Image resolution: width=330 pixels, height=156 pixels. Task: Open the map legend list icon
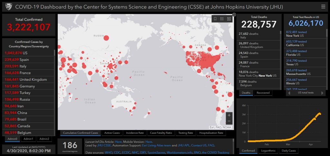click(x=222, y=19)
